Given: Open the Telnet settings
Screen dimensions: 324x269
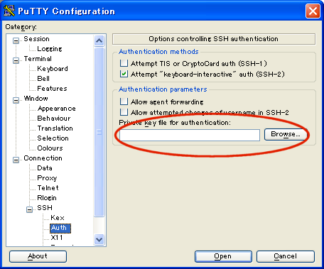Looking at the screenshot, I should click(x=48, y=188).
